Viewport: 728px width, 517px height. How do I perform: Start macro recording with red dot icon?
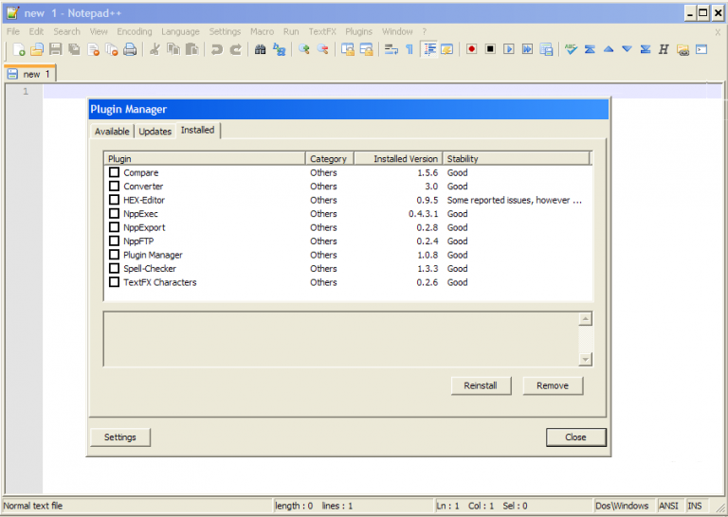[x=471, y=49]
